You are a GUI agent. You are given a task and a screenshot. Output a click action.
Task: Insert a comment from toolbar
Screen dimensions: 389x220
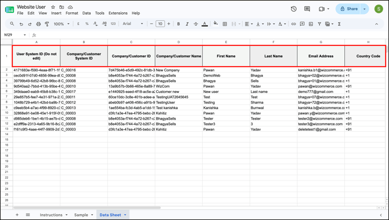point(302,24)
